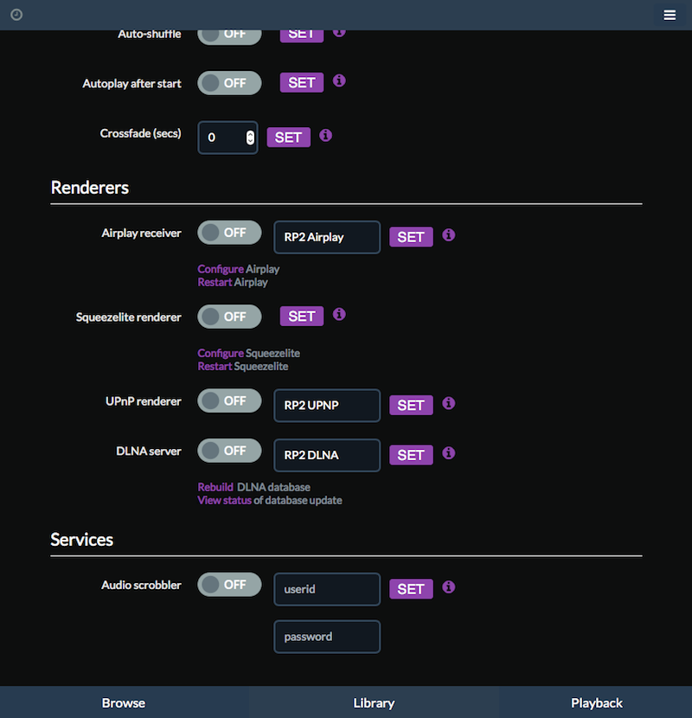This screenshot has width=692, height=718.
Task: Toggle Autoplay after start switch
Action: [229, 83]
